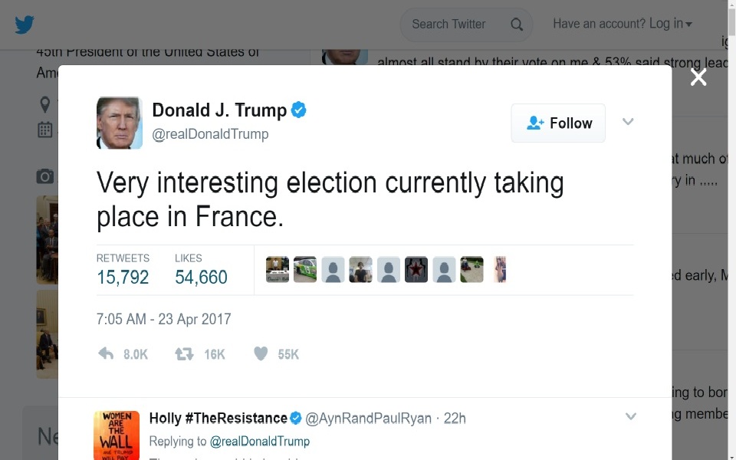Click the calendar icon in sidebar

click(x=45, y=130)
